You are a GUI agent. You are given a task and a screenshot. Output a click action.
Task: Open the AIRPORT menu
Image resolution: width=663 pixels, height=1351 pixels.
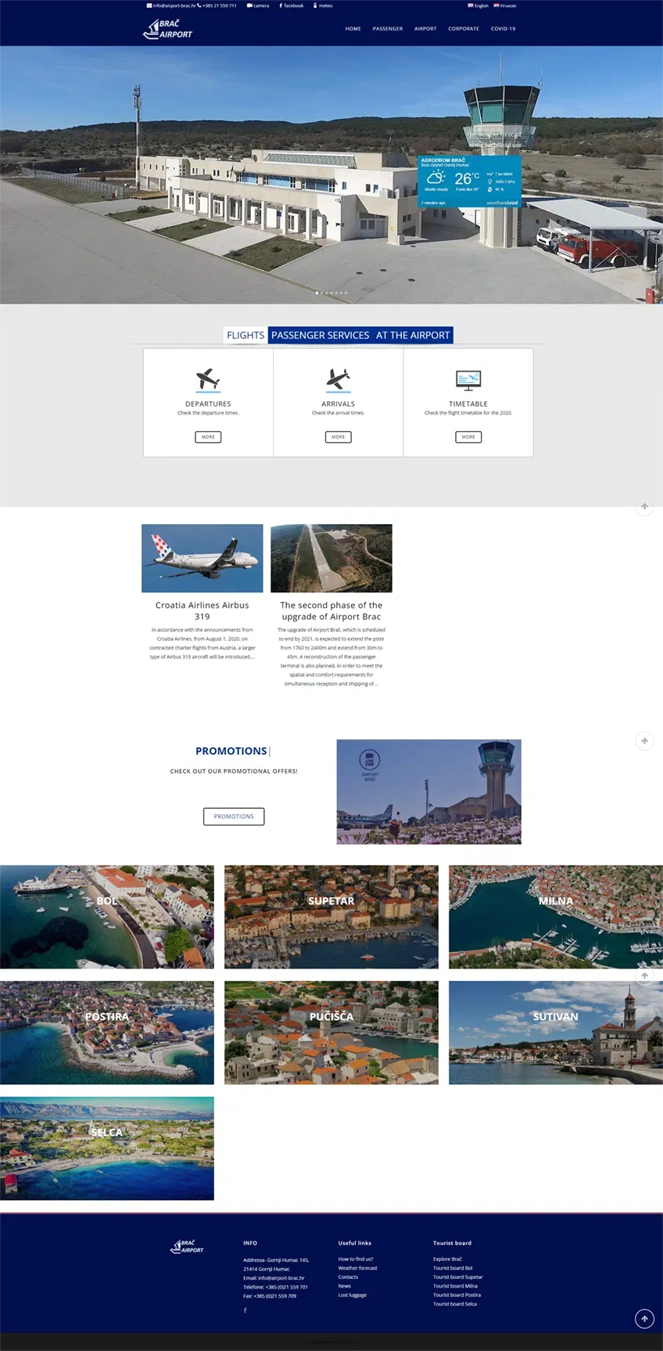coord(425,29)
